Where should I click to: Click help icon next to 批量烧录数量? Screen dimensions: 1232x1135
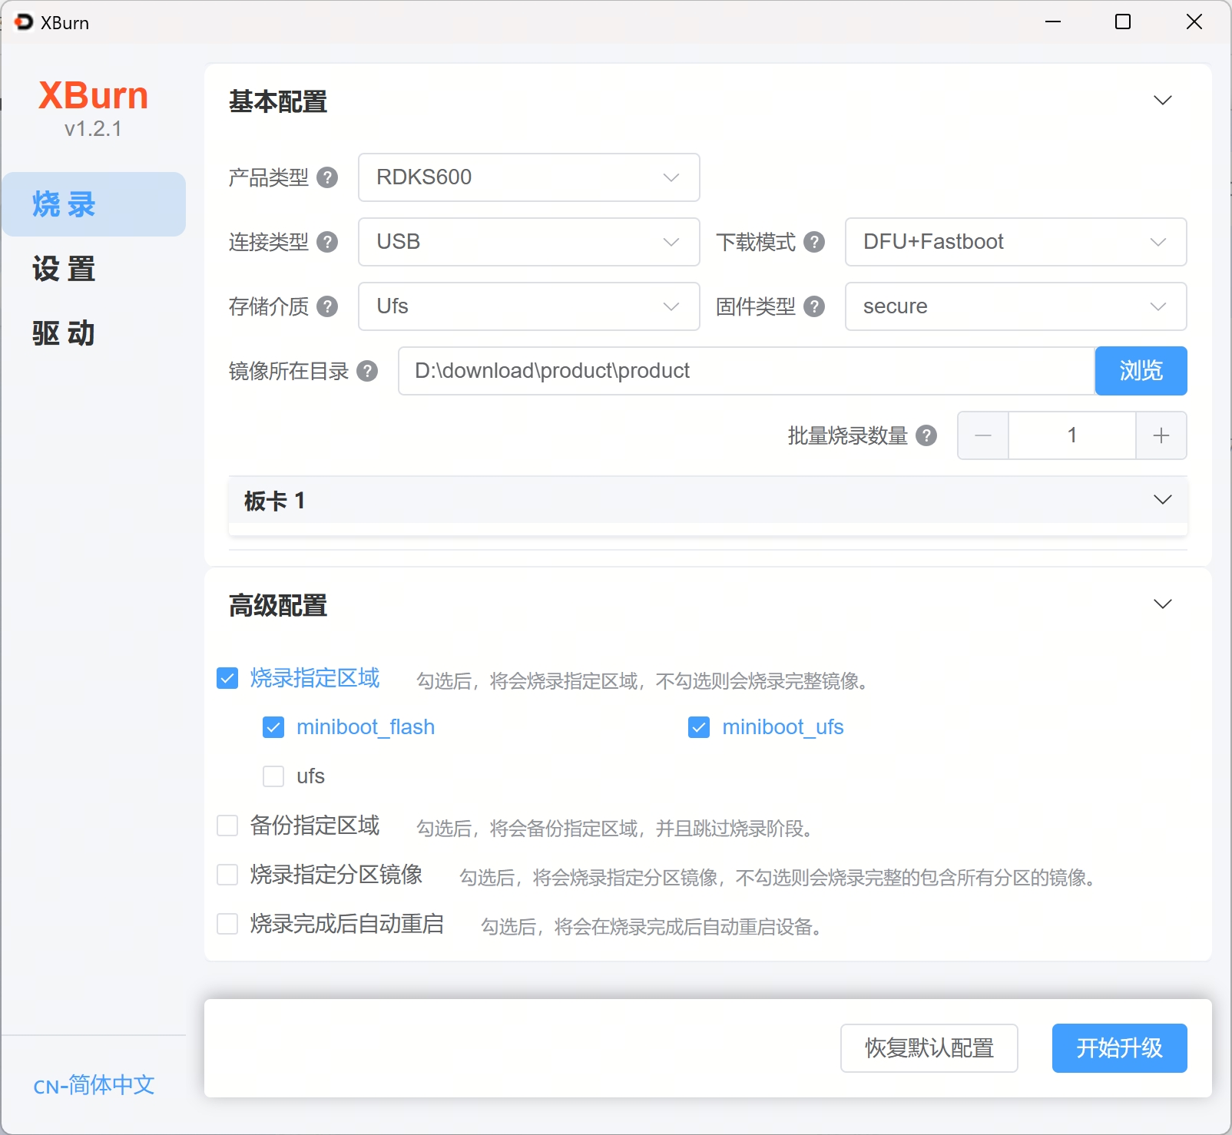926,435
